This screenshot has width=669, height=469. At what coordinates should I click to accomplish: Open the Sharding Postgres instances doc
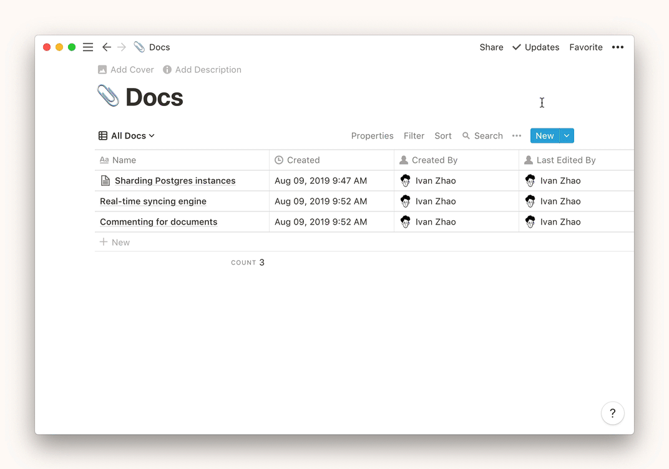click(175, 181)
